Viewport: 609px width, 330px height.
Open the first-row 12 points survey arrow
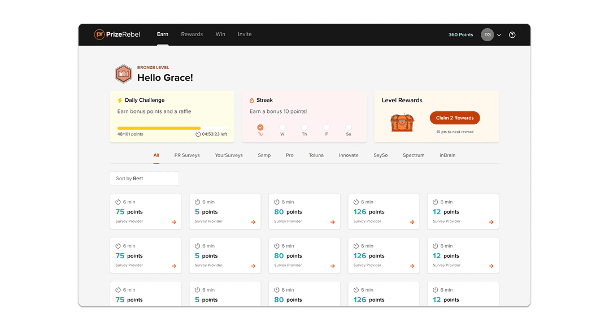[491, 222]
